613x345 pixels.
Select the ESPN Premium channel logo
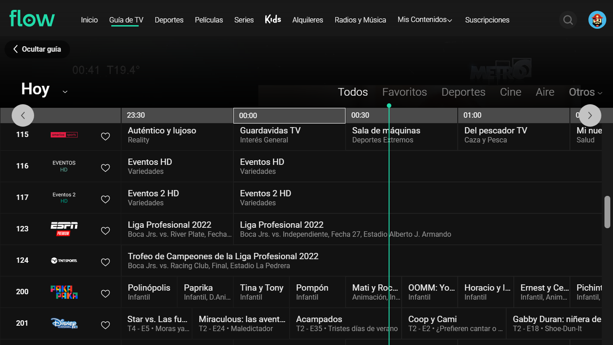[x=64, y=229]
